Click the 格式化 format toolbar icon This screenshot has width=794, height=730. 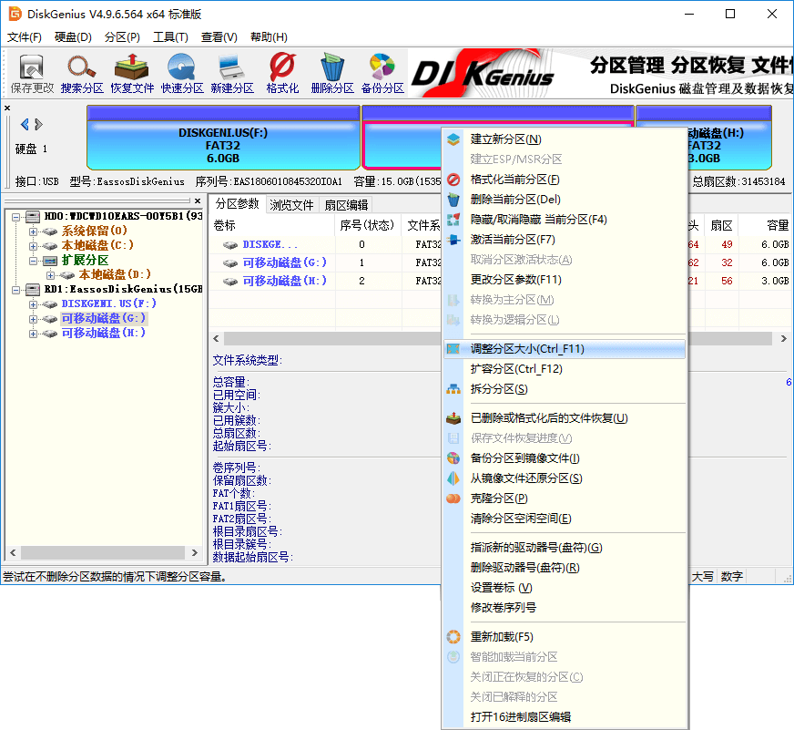[282, 73]
